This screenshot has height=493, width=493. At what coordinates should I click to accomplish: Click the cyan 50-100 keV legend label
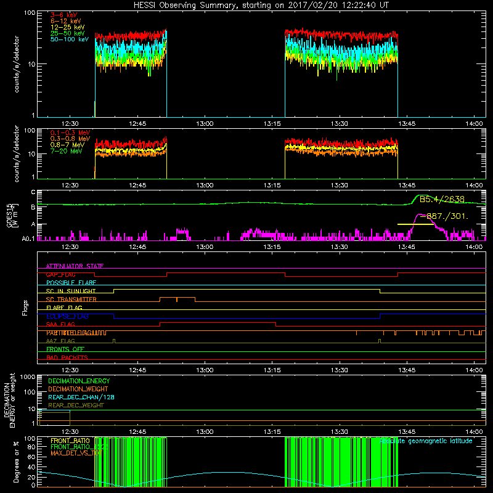coord(70,39)
